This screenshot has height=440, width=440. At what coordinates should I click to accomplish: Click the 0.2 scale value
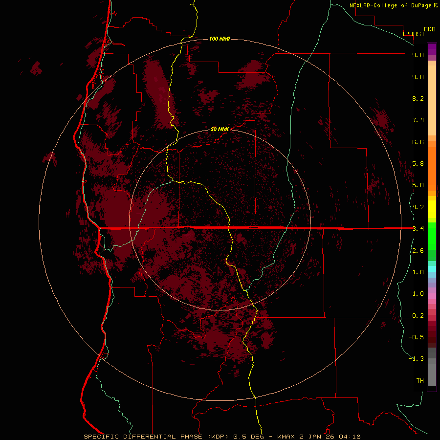(418, 316)
